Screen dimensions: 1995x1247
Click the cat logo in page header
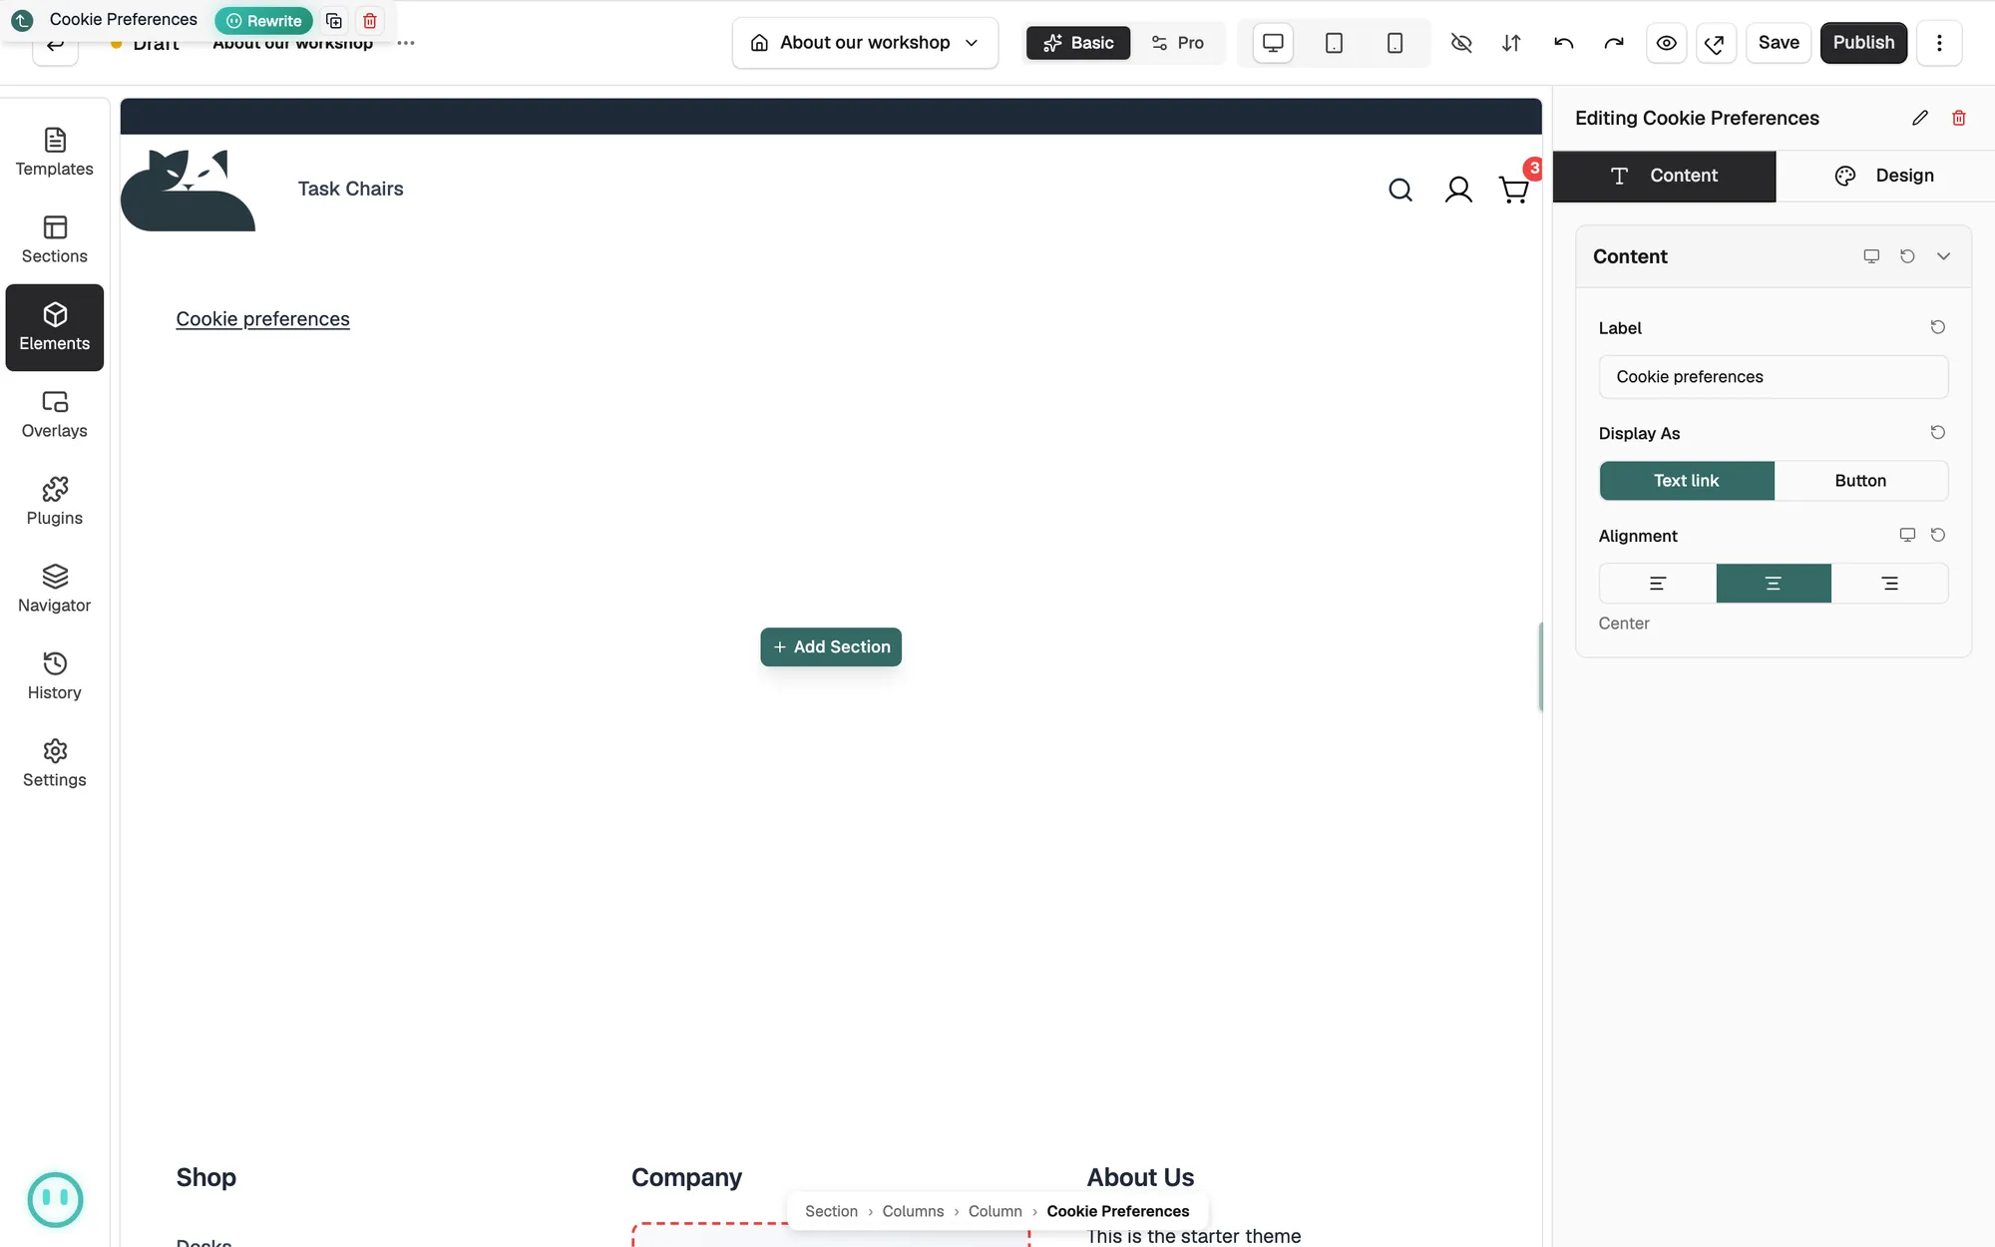coord(188,190)
